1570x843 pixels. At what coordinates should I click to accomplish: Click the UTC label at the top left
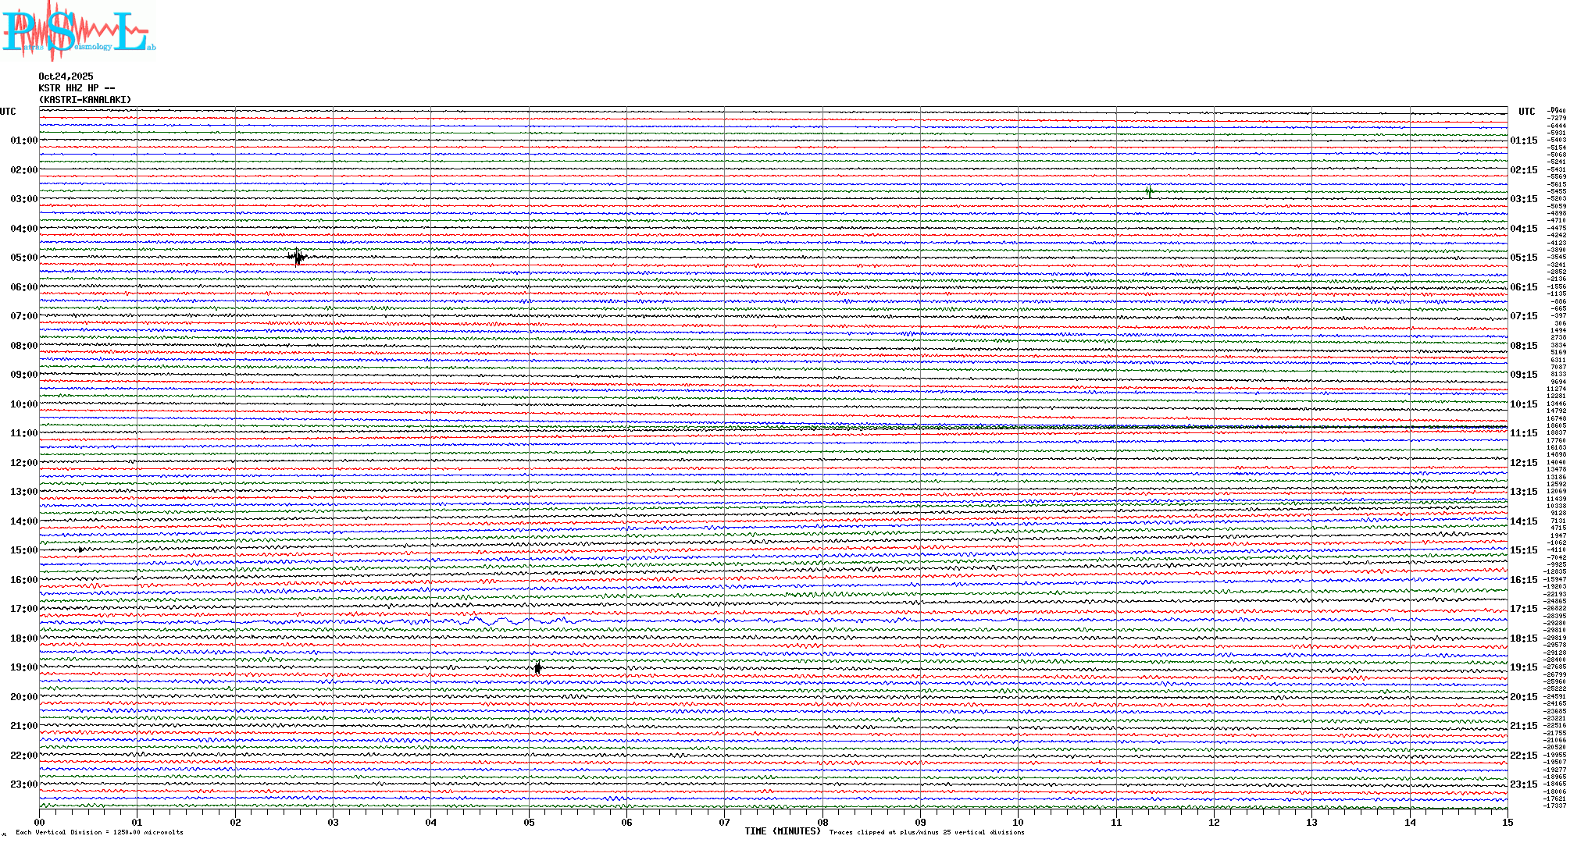click(x=8, y=112)
